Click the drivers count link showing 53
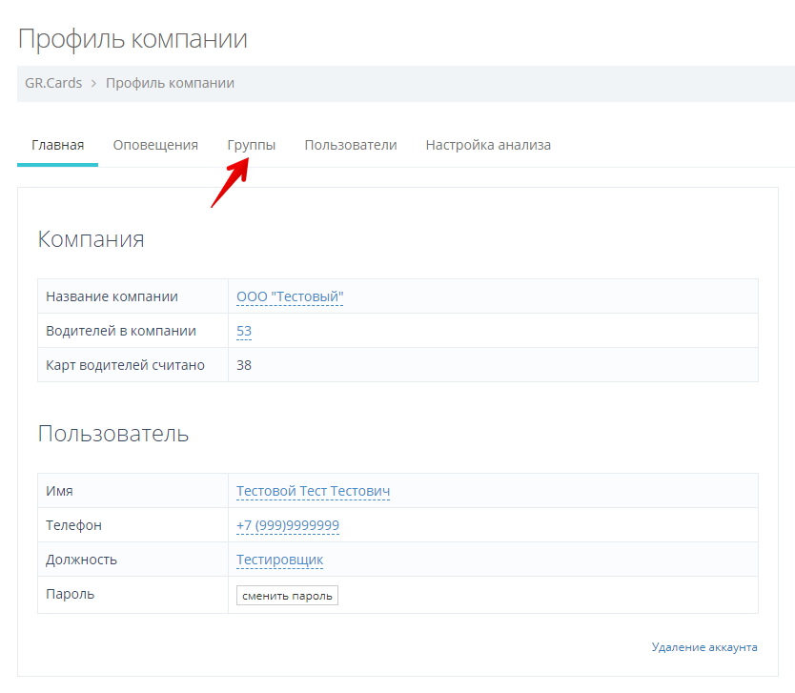Screen dimensions: 795x693 point(242,331)
